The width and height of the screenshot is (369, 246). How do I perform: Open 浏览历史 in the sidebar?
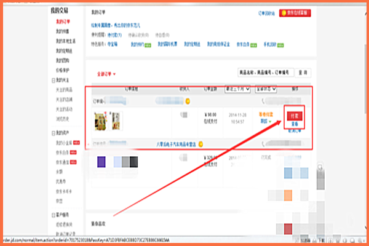pyautogui.click(x=62, y=119)
